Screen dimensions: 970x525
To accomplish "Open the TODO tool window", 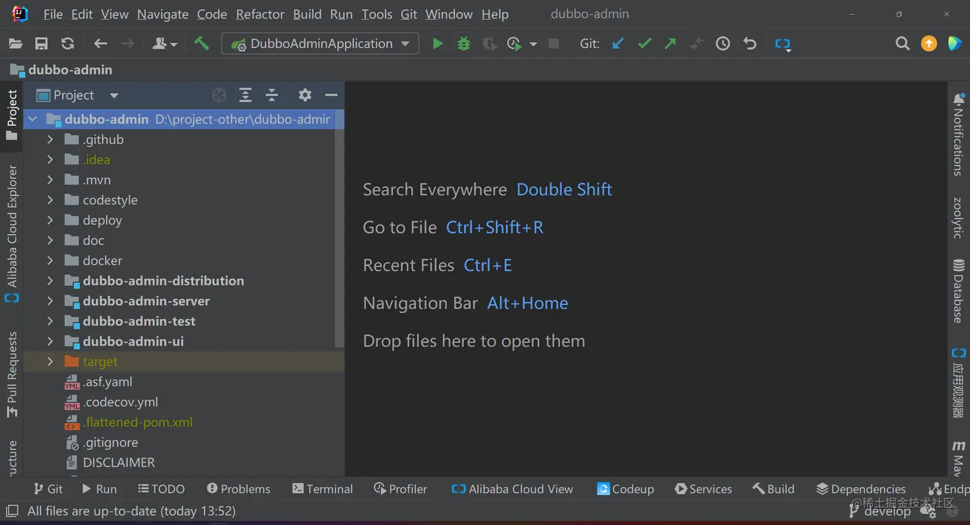I will click(x=161, y=489).
